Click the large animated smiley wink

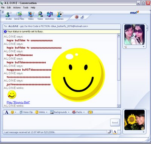click(x=78, y=75)
